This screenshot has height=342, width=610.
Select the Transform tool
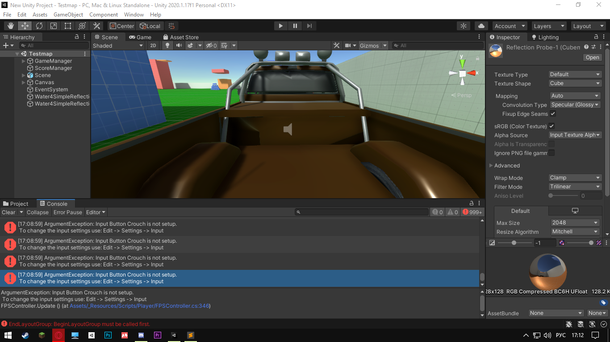(x=82, y=26)
